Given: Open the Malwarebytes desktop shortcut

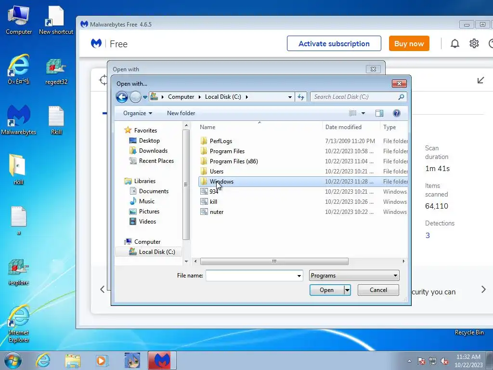Looking at the screenshot, I should pyautogui.click(x=19, y=119).
